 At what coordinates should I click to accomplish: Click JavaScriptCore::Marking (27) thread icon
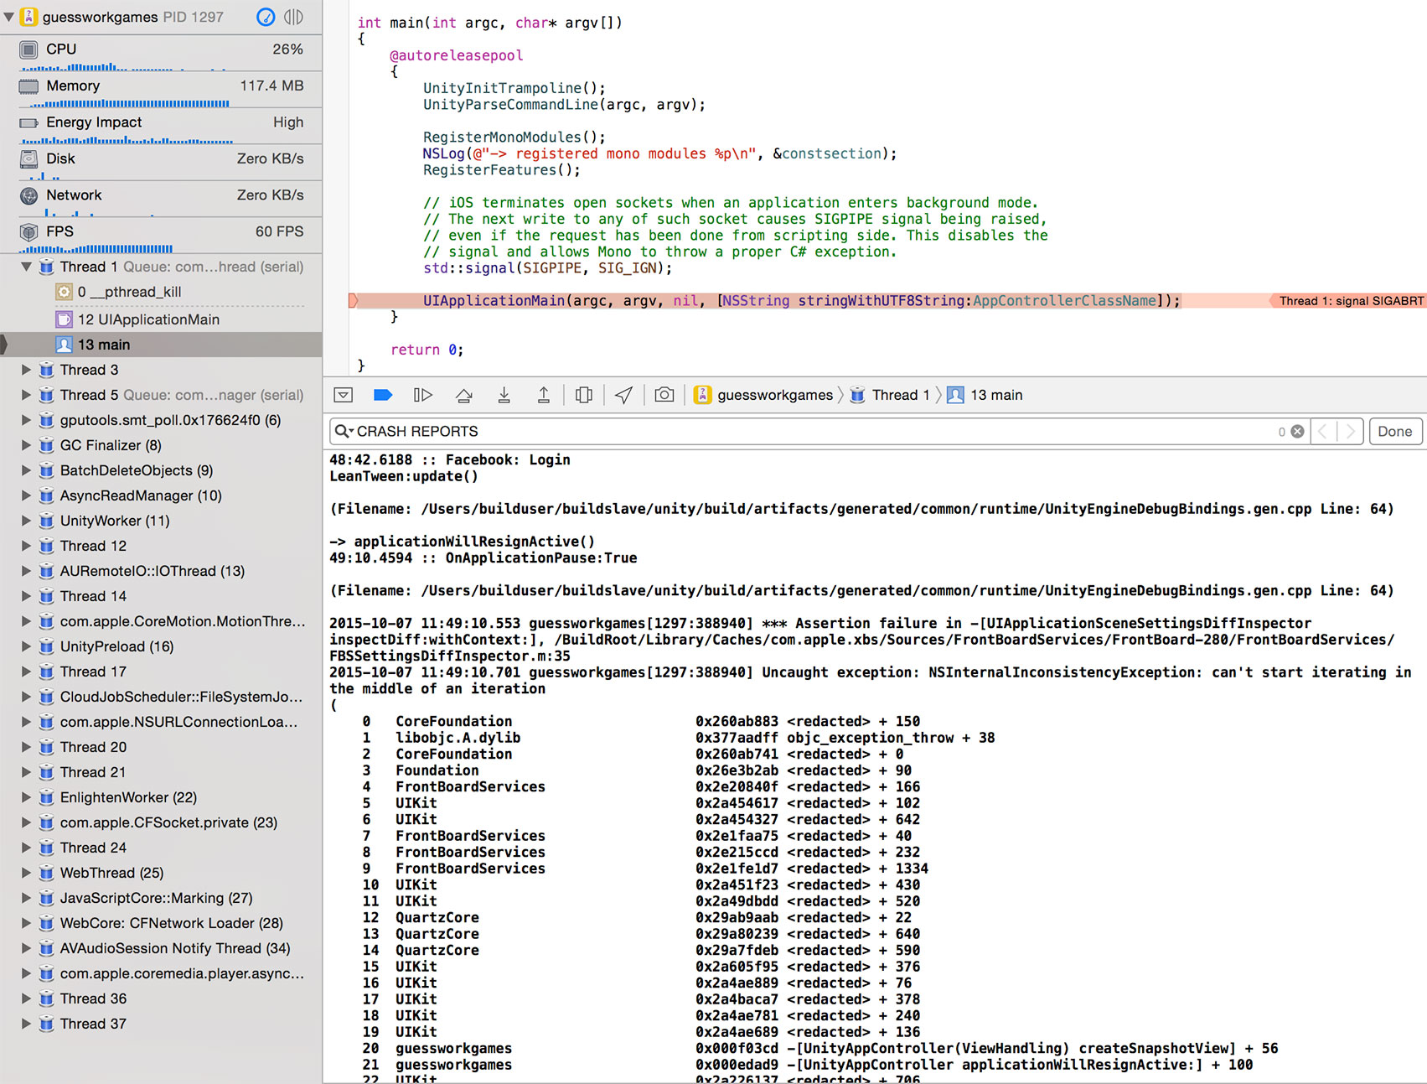(47, 898)
